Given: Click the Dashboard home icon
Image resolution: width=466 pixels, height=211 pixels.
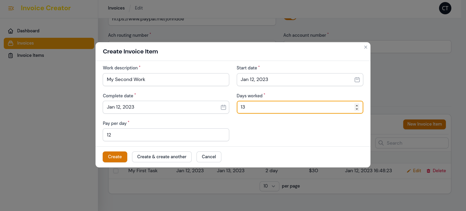Looking at the screenshot, I should [x=11, y=31].
